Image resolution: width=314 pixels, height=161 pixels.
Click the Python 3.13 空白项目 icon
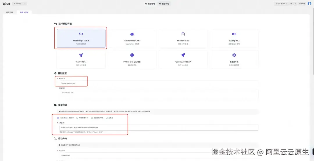[x=132, y=55]
